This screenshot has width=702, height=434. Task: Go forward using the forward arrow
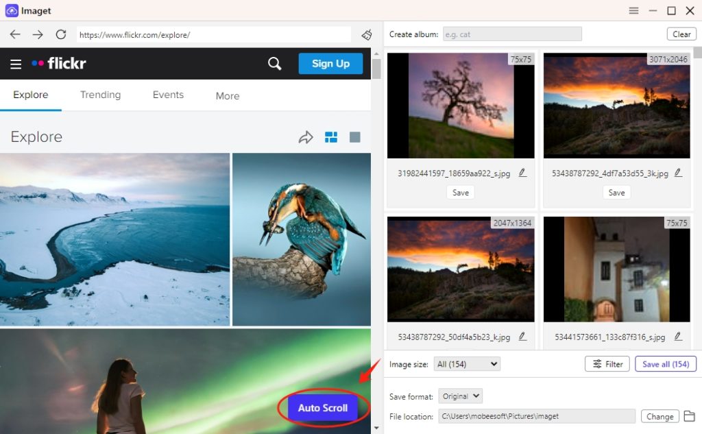[x=38, y=34]
